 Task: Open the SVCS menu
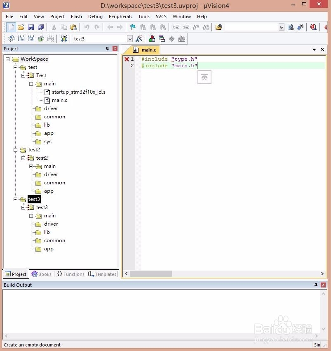[161, 16]
